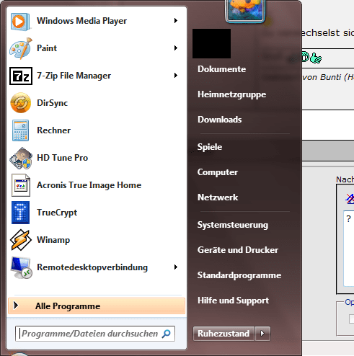Expand Remotedesktopverbindung jump list arrow
The width and height of the screenshot is (354, 356).
click(176, 267)
